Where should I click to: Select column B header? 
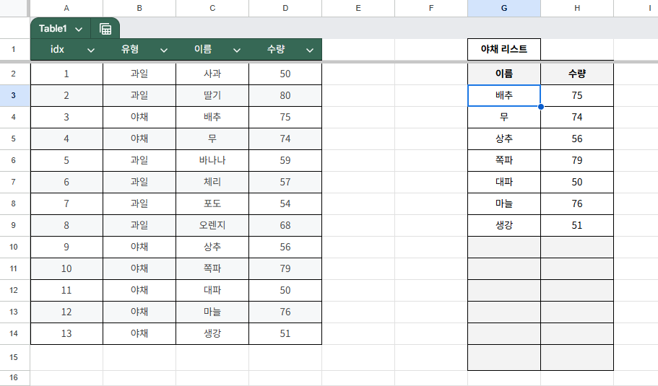click(x=139, y=8)
